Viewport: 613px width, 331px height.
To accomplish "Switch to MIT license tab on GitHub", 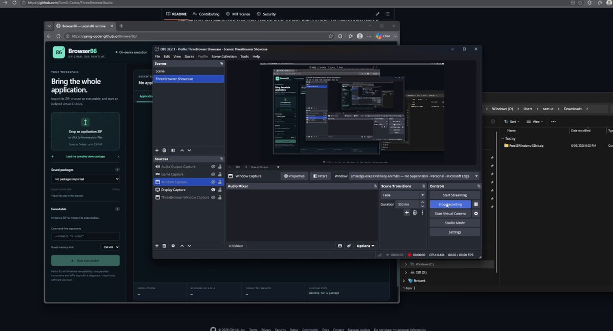I will (x=238, y=14).
